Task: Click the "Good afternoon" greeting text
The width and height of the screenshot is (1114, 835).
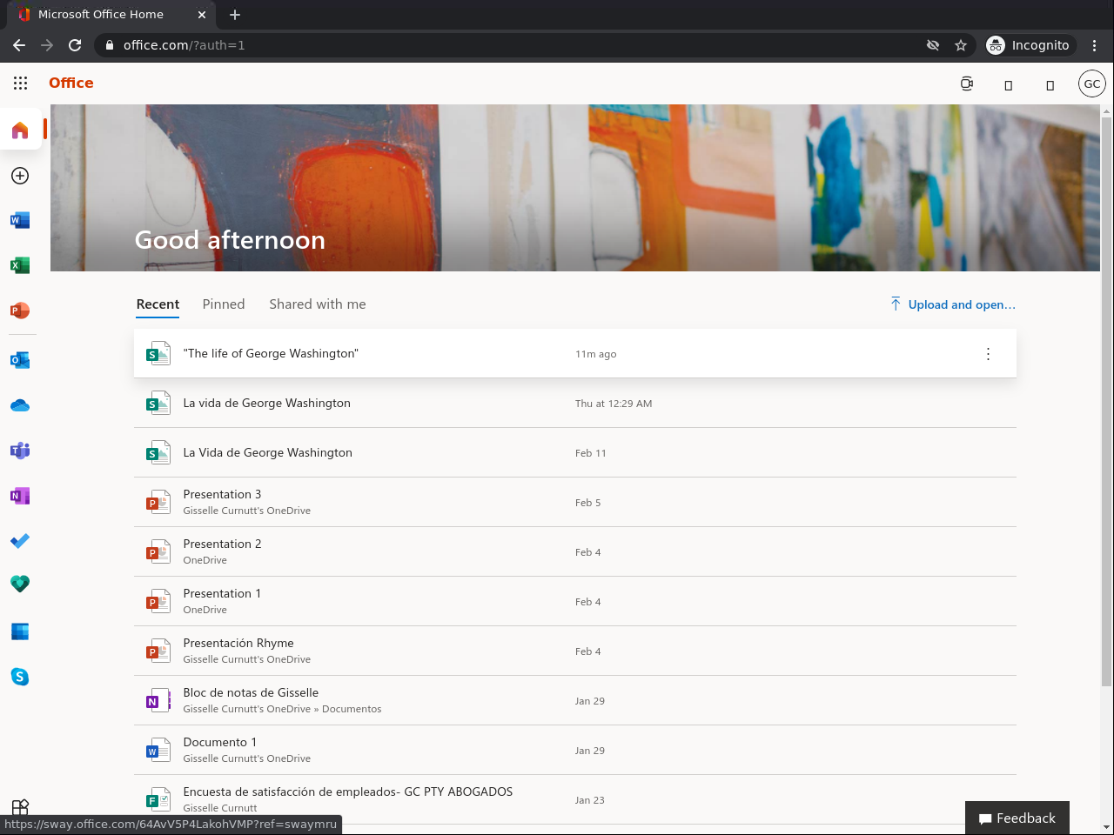Action: (230, 240)
